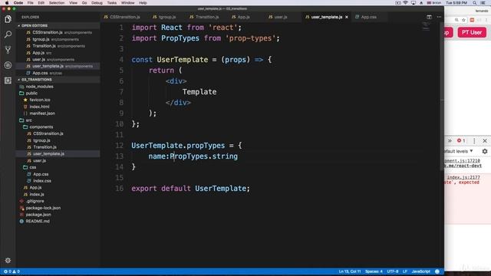Open the Source Control view
491x276 pixels.
(8, 50)
